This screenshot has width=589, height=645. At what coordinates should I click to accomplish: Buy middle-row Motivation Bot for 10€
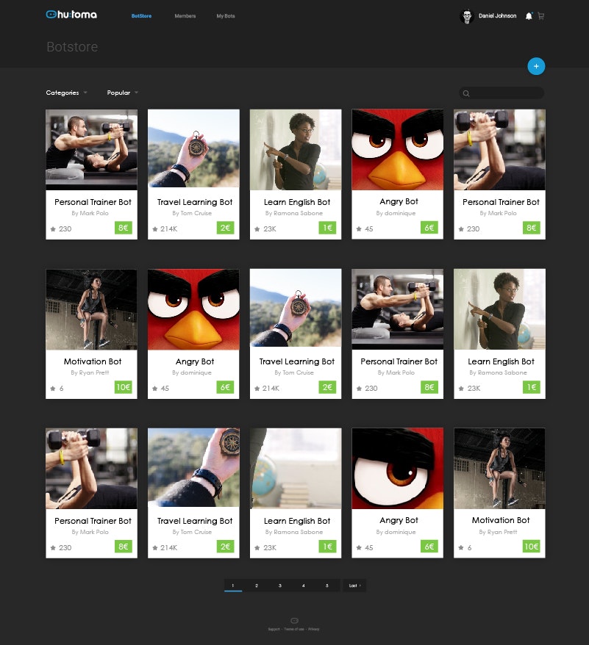tap(123, 387)
